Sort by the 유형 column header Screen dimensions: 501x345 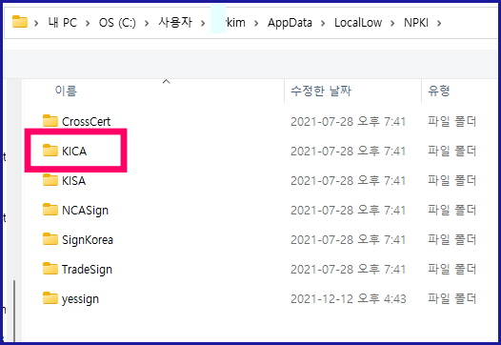point(439,91)
